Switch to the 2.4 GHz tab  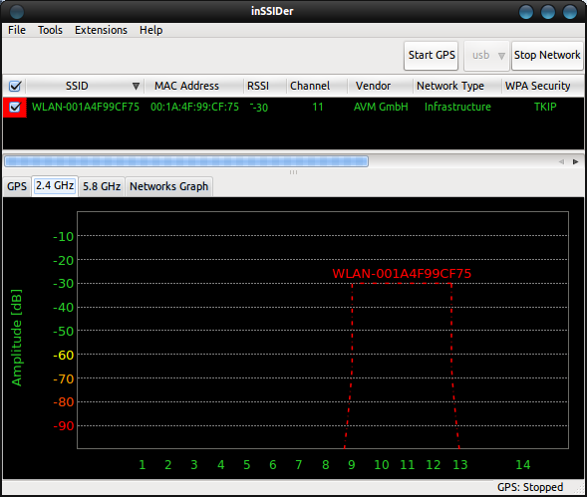55,185
